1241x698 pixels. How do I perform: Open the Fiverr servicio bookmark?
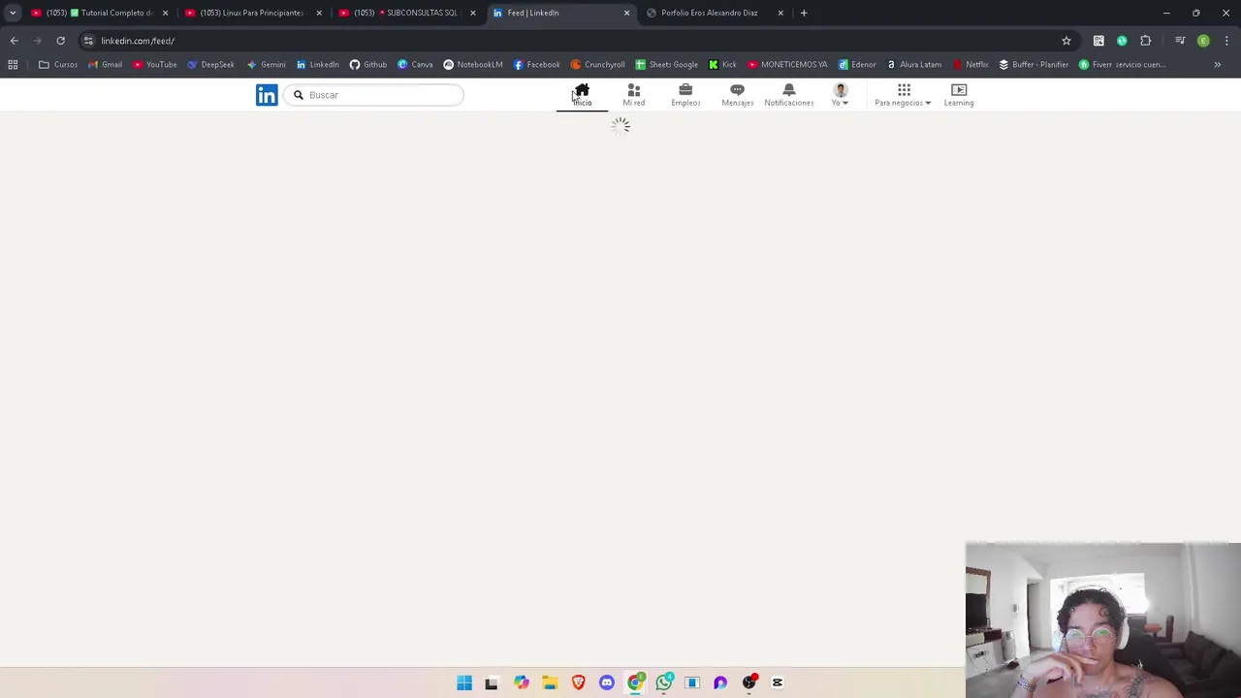pyautogui.click(x=1122, y=65)
